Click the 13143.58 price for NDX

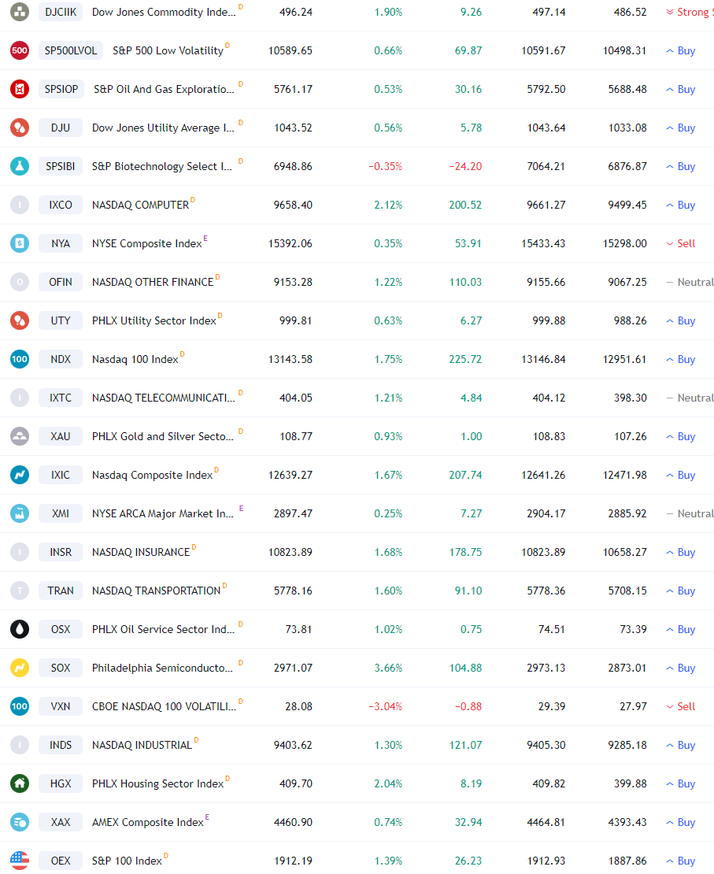tap(290, 359)
